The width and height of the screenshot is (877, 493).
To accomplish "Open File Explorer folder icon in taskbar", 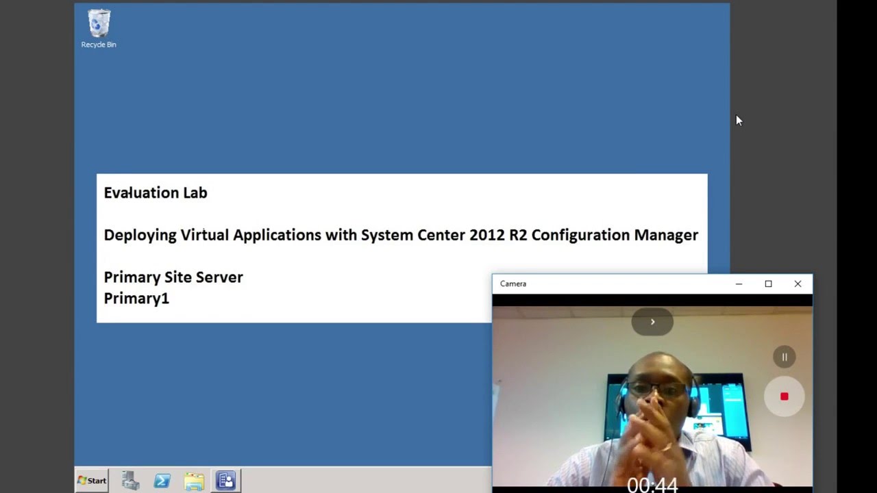I will pos(194,481).
